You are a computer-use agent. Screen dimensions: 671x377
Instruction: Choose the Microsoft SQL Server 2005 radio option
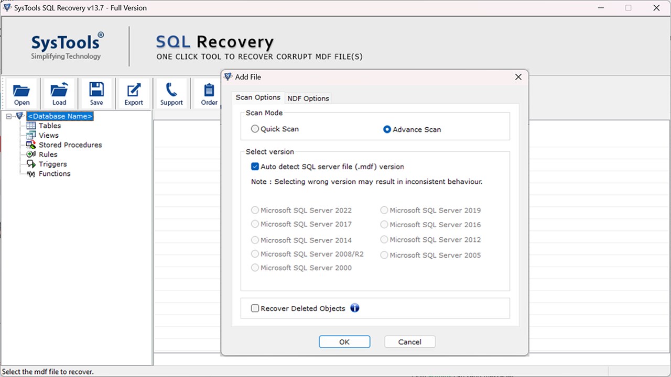click(x=384, y=255)
